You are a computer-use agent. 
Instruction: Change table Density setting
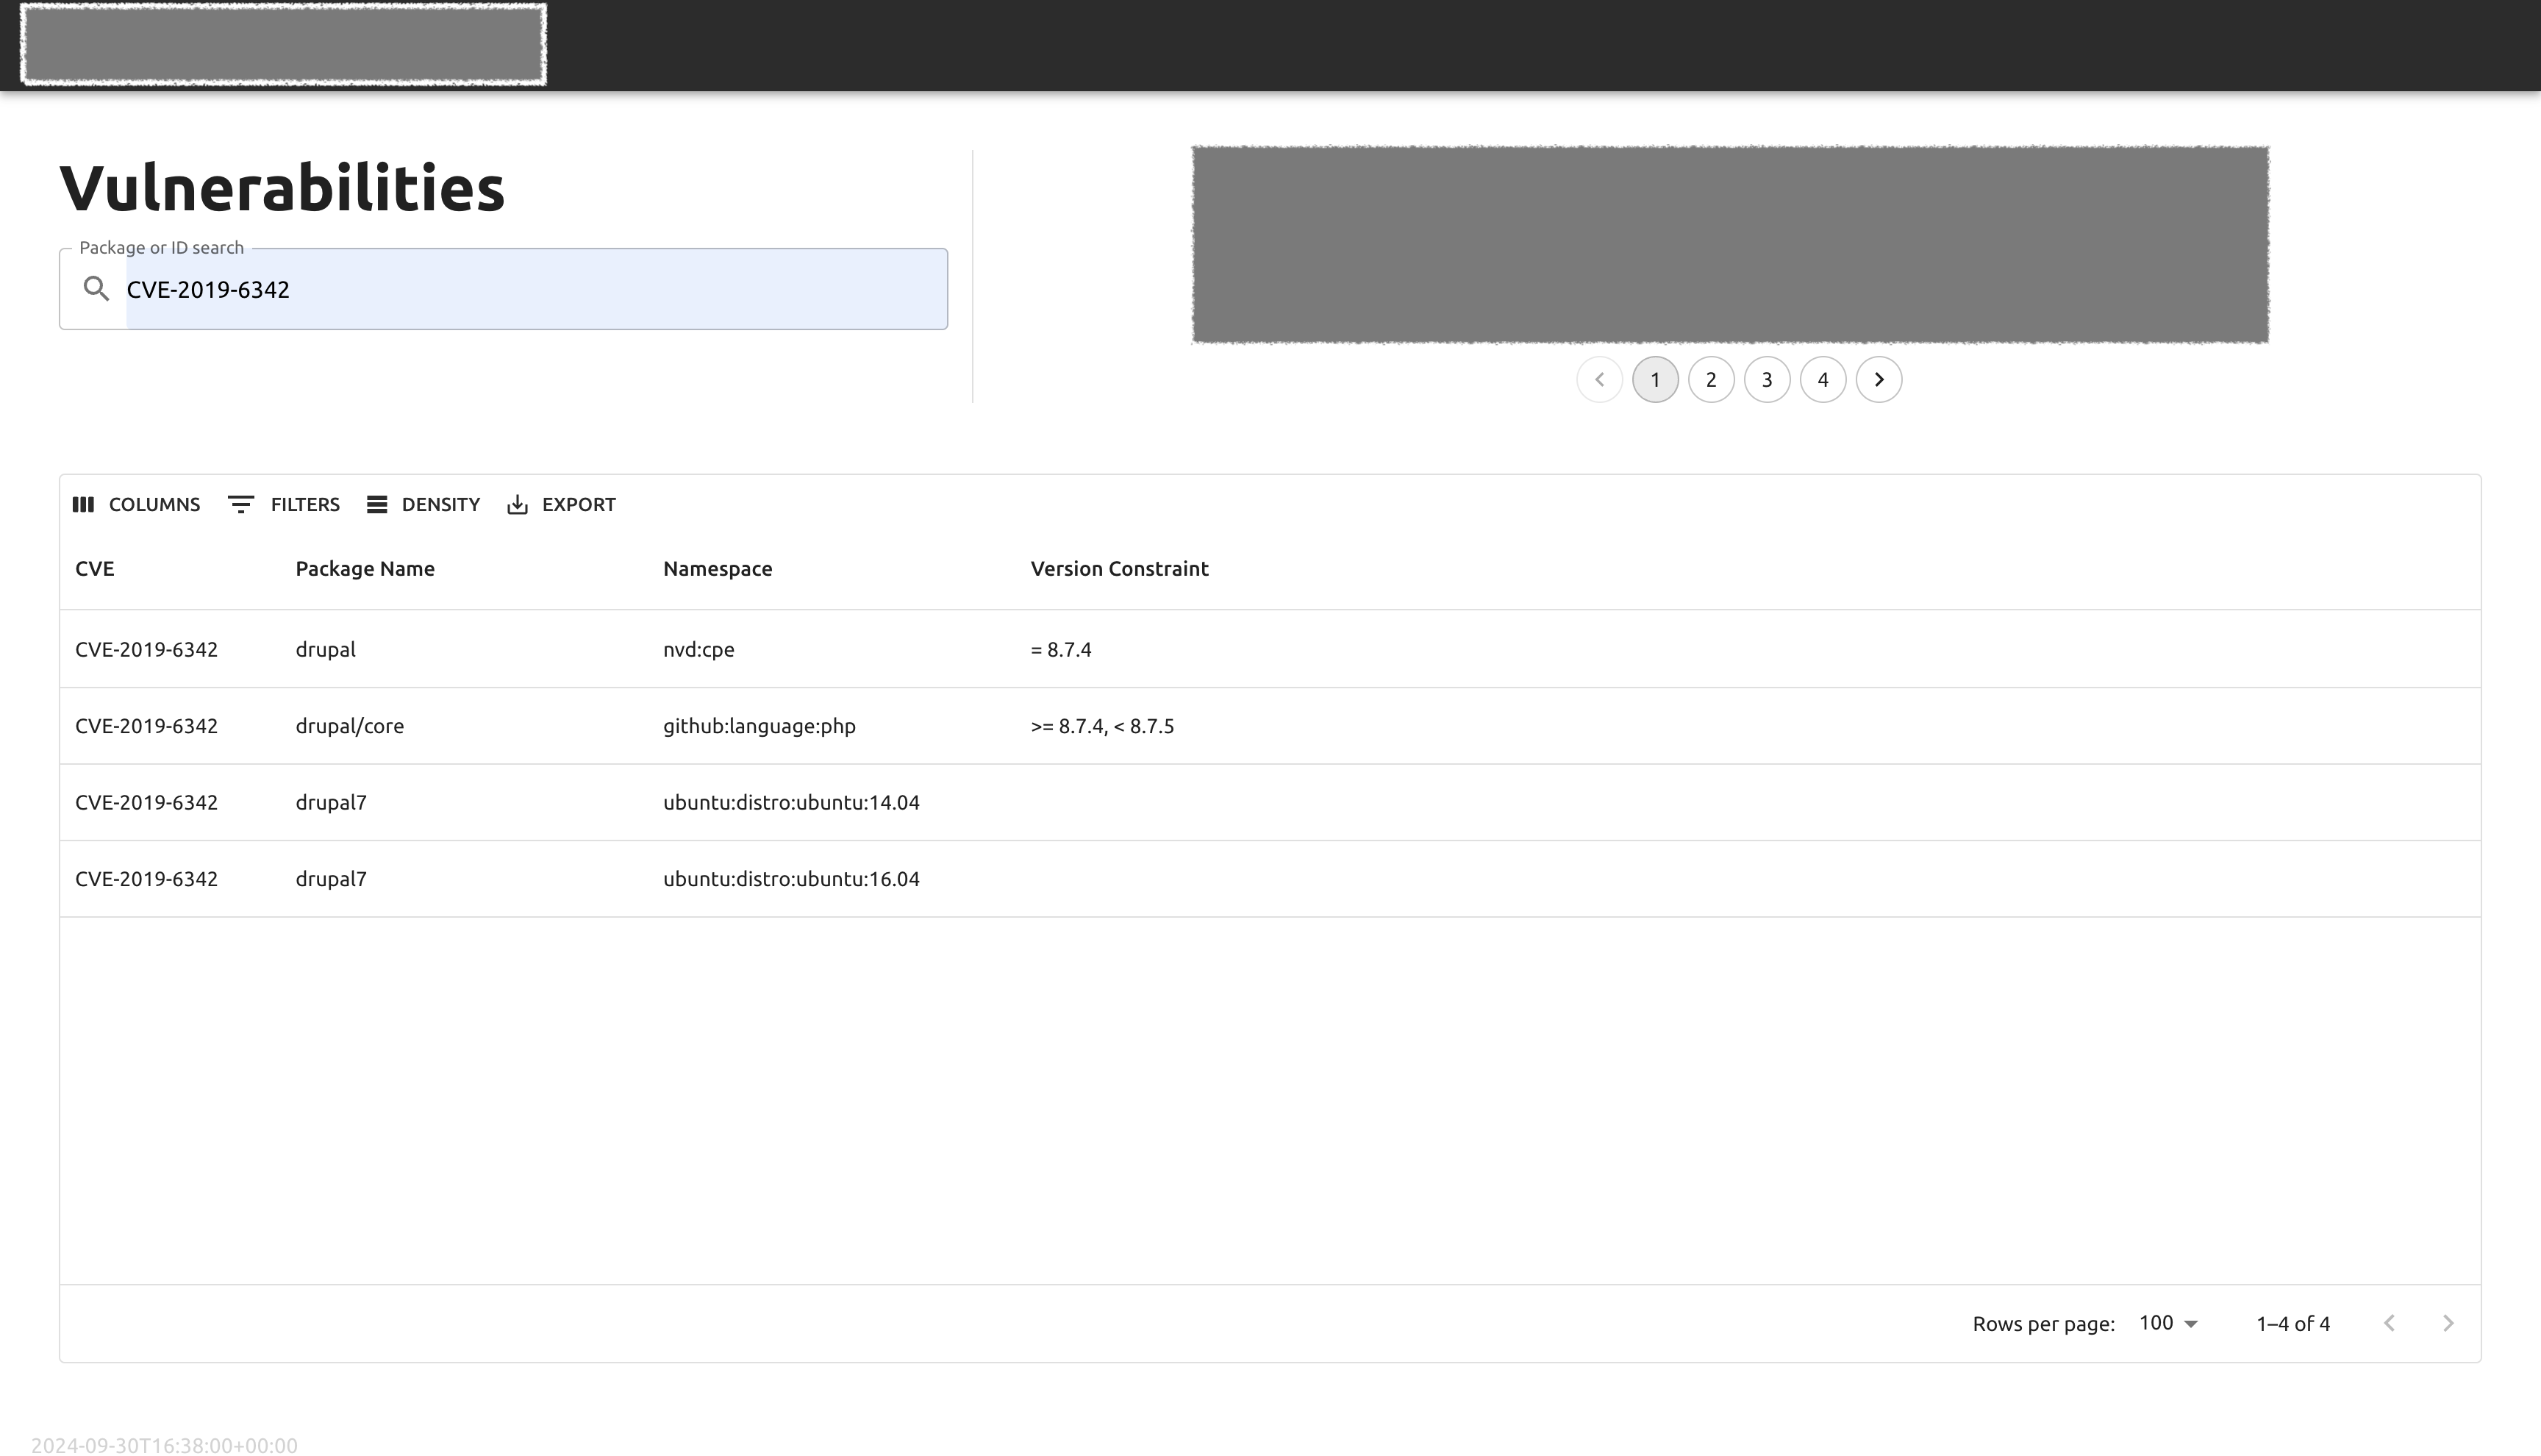click(x=423, y=504)
